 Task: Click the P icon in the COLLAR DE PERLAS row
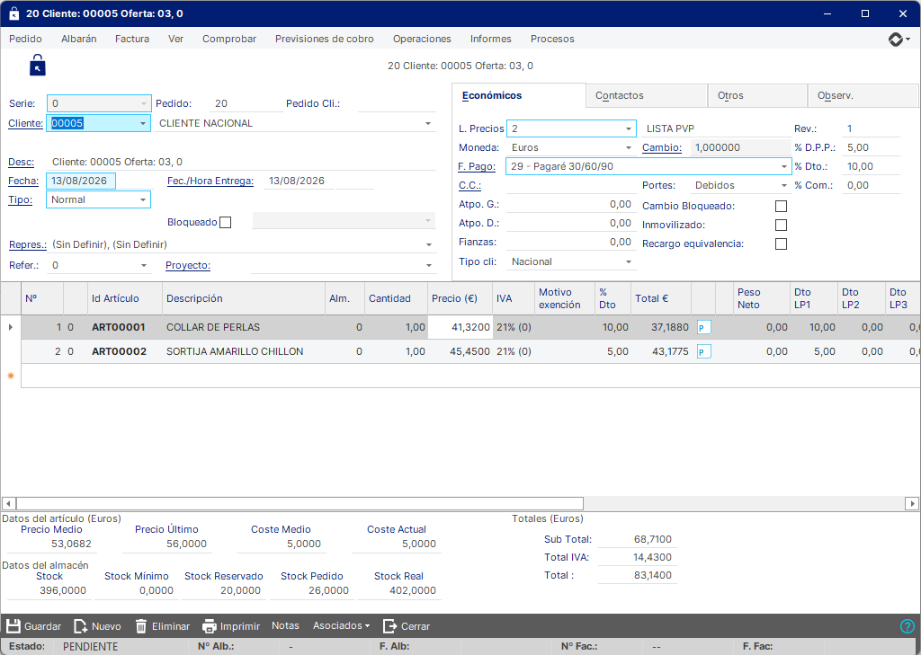point(703,327)
